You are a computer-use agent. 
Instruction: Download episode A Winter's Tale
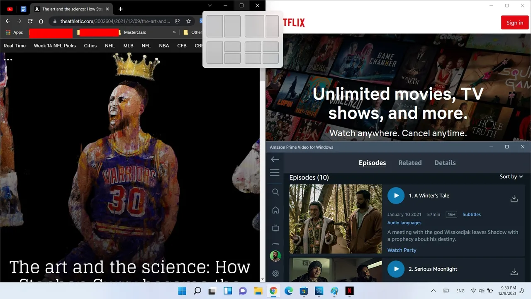click(x=514, y=199)
